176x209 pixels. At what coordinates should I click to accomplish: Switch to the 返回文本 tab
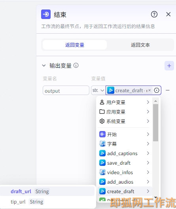[x=140, y=45]
